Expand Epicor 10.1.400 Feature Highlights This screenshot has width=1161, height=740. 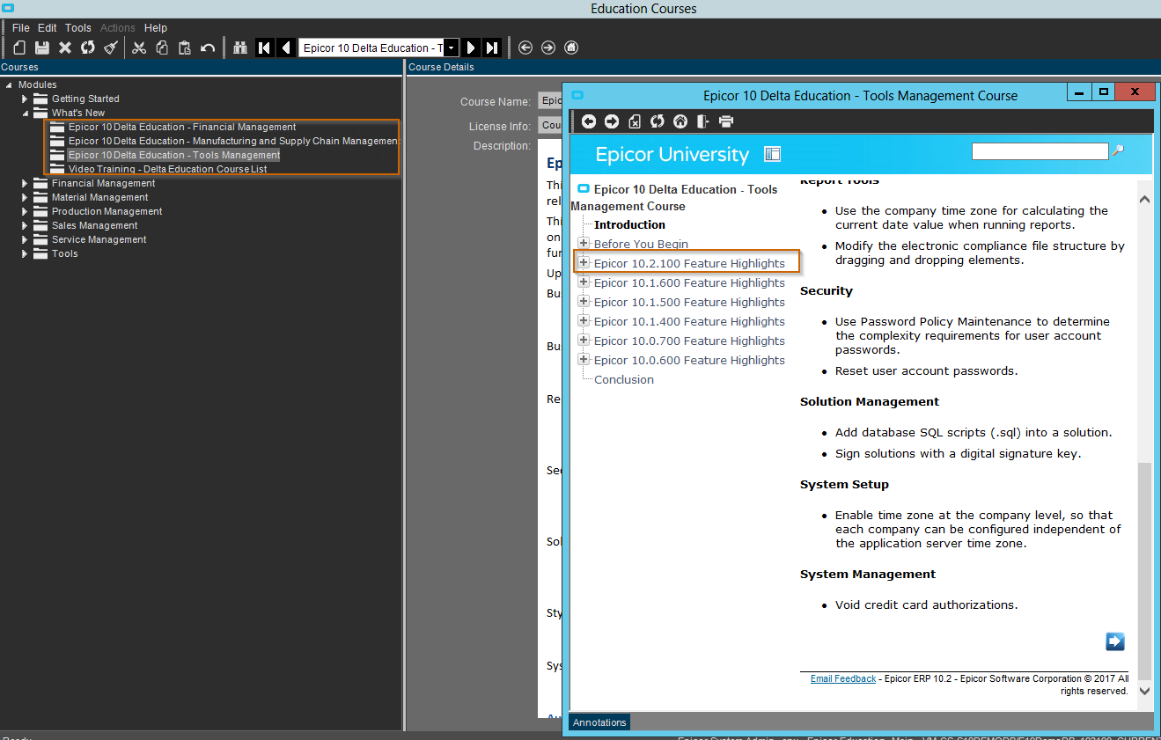point(584,320)
